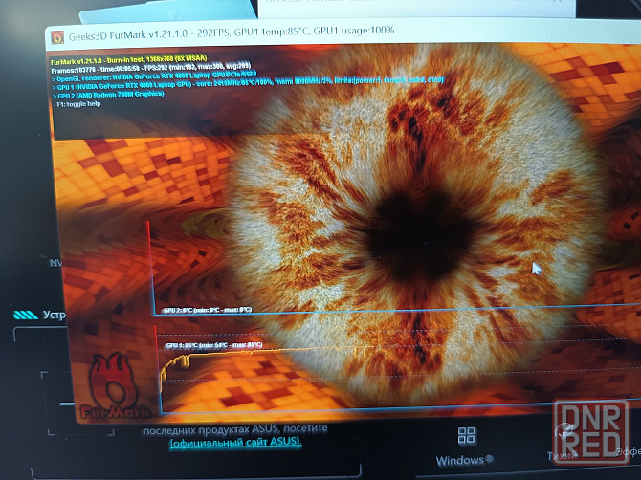Click "последних продуктах ASUS, посетите" text

click(x=235, y=429)
